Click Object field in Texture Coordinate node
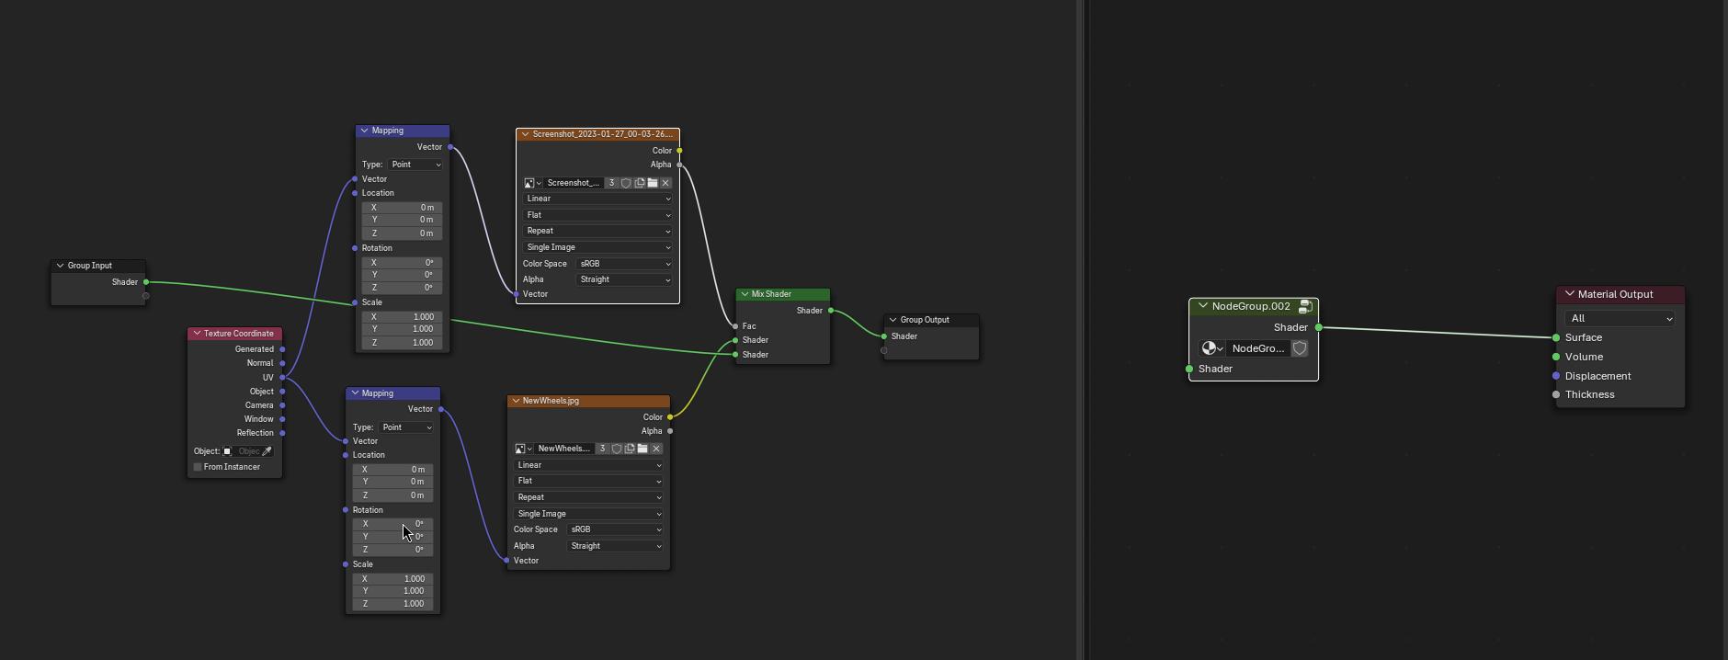This screenshot has height=660, width=1728. 248,451
